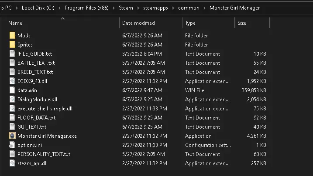Sort files by Date modified column
The width and height of the screenshot is (313, 176).
pyautogui.click(x=138, y=23)
